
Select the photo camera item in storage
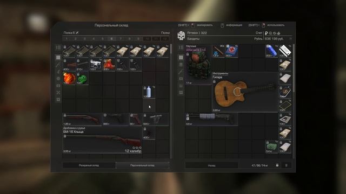[96, 65]
